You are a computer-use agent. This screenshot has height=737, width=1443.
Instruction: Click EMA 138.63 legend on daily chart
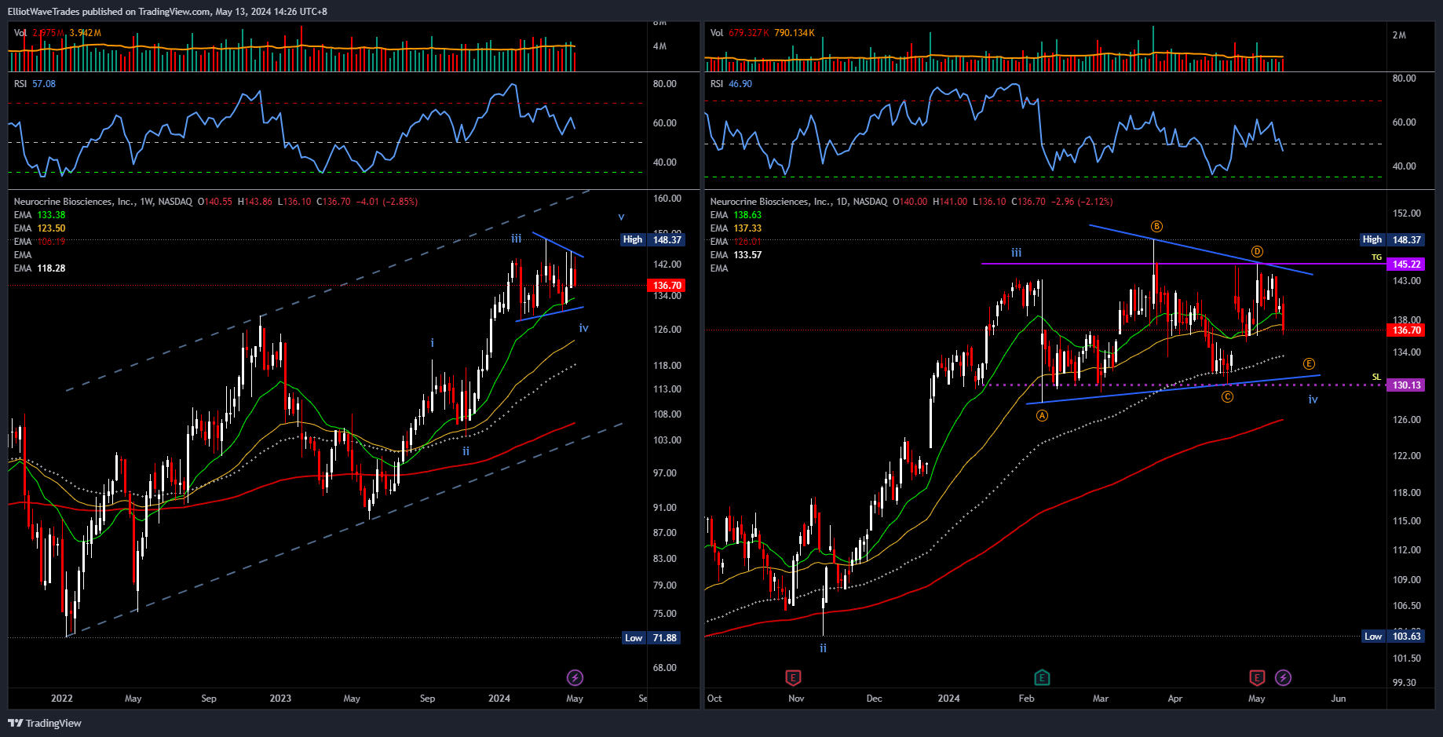click(x=736, y=215)
